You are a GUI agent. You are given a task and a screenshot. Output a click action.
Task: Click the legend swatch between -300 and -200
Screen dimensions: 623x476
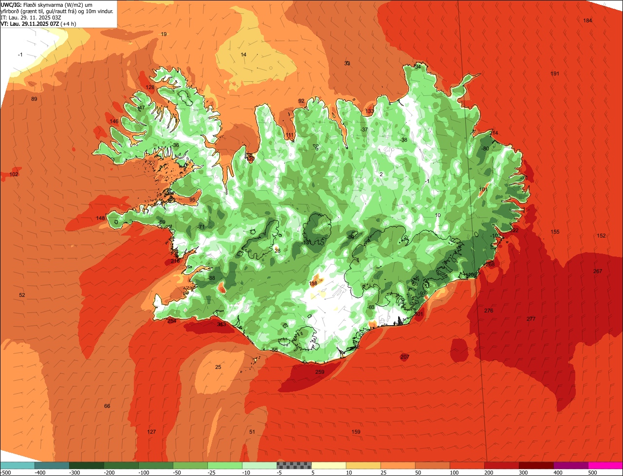(x=86, y=465)
